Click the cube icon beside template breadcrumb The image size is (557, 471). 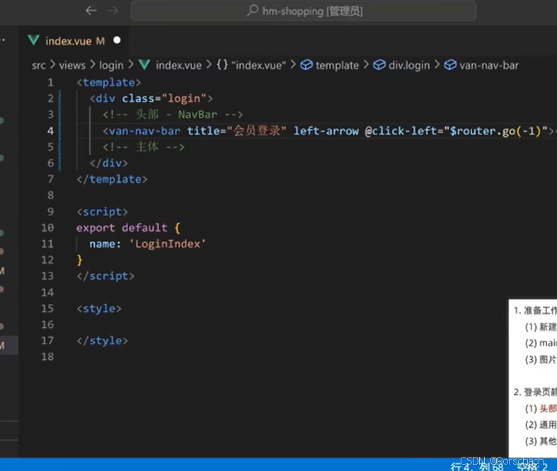coord(306,65)
